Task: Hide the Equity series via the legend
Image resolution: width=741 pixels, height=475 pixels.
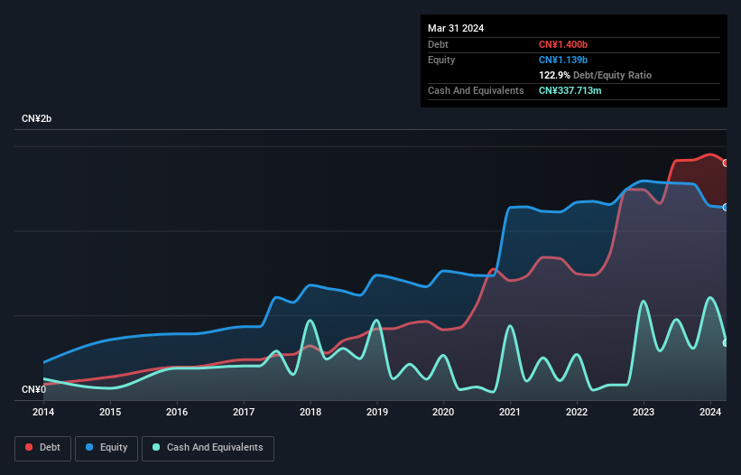Action: [107, 447]
